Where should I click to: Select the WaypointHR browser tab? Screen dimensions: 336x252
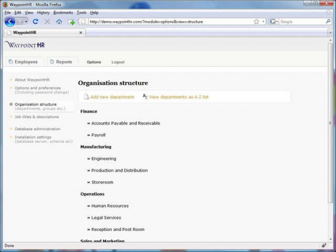pyautogui.click(x=44, y=33)
